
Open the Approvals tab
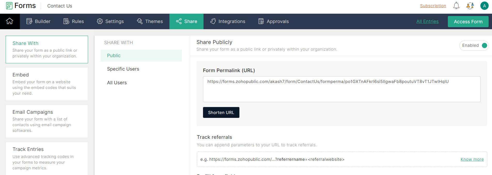point(274,21)
